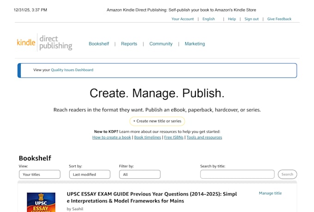Click the Help link in the top bar
Screen dimensions: 314x212
pyautogui.click(x=232, y=19)
